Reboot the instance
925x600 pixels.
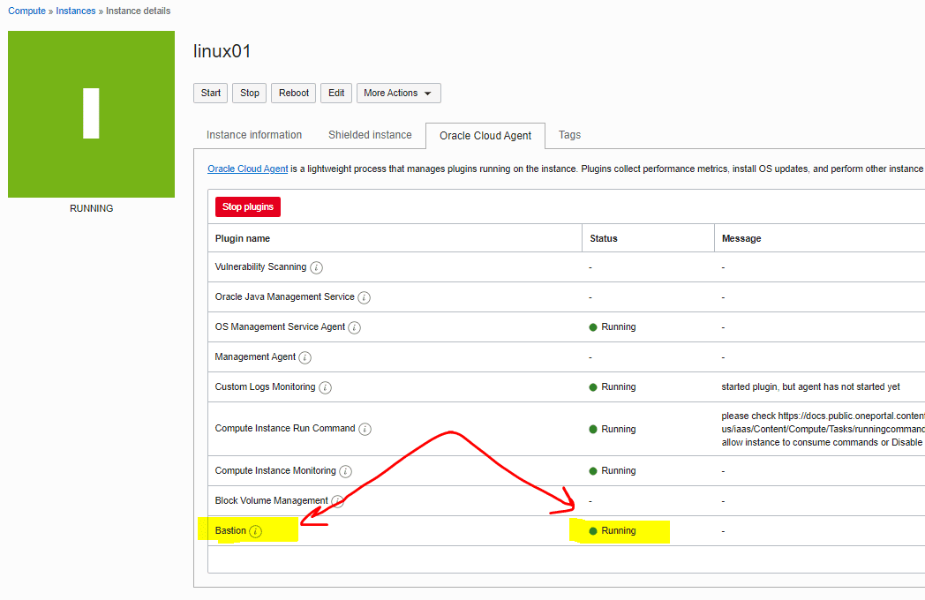(x=294, y=94)
